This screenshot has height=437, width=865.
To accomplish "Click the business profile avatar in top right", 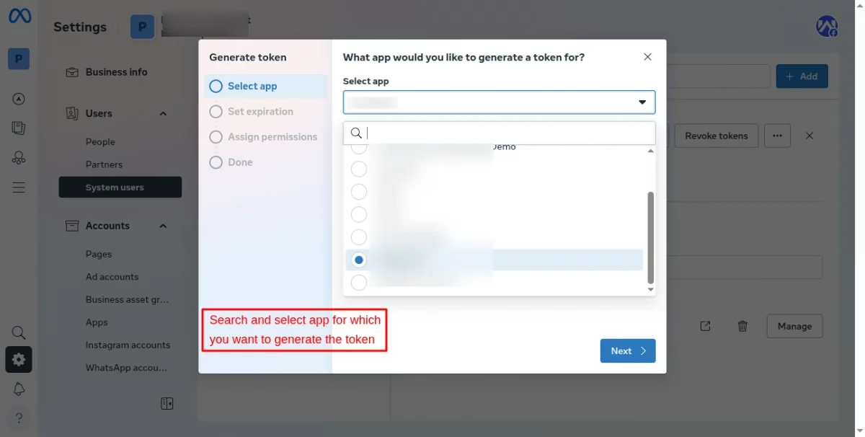I will tap(826, 26).
